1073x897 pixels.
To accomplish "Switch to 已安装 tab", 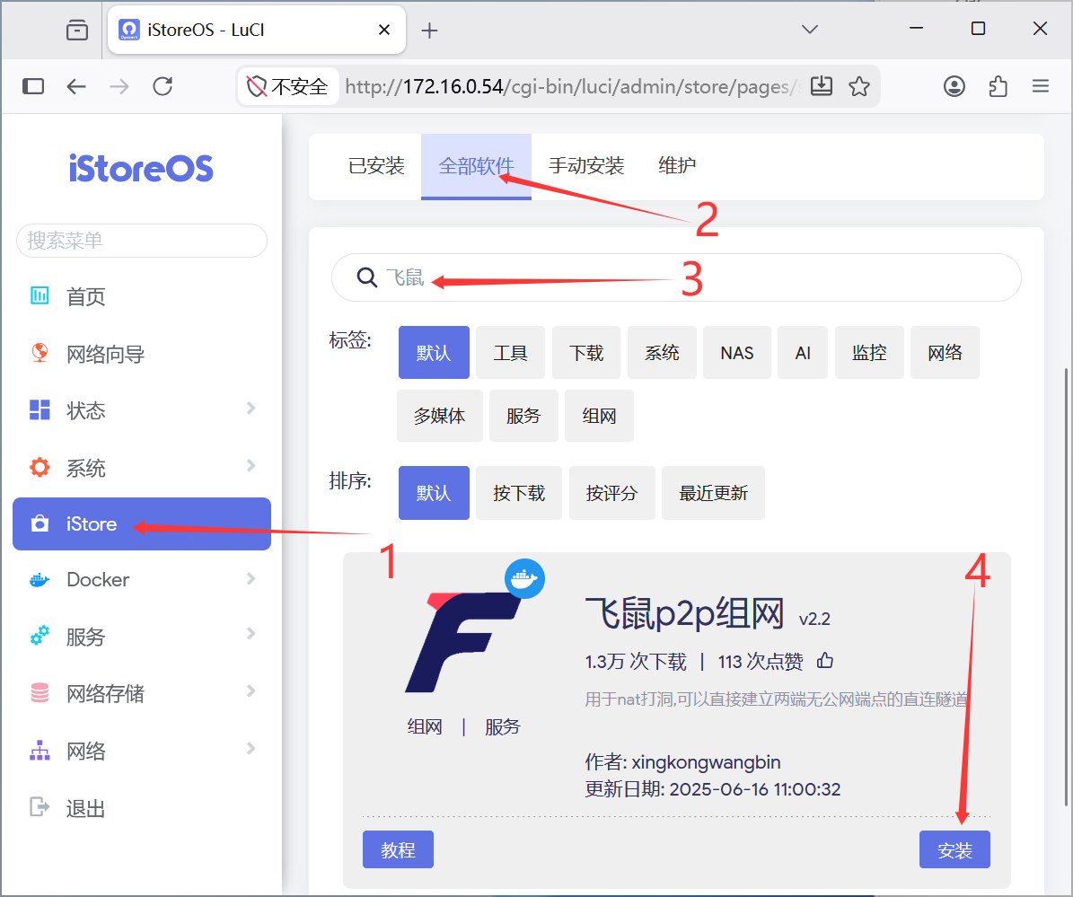I will coord(376,166).
